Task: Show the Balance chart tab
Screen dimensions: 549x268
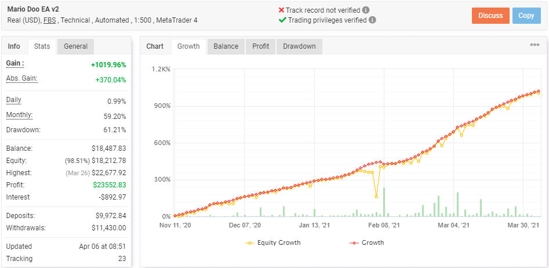Action: (226, 46)
